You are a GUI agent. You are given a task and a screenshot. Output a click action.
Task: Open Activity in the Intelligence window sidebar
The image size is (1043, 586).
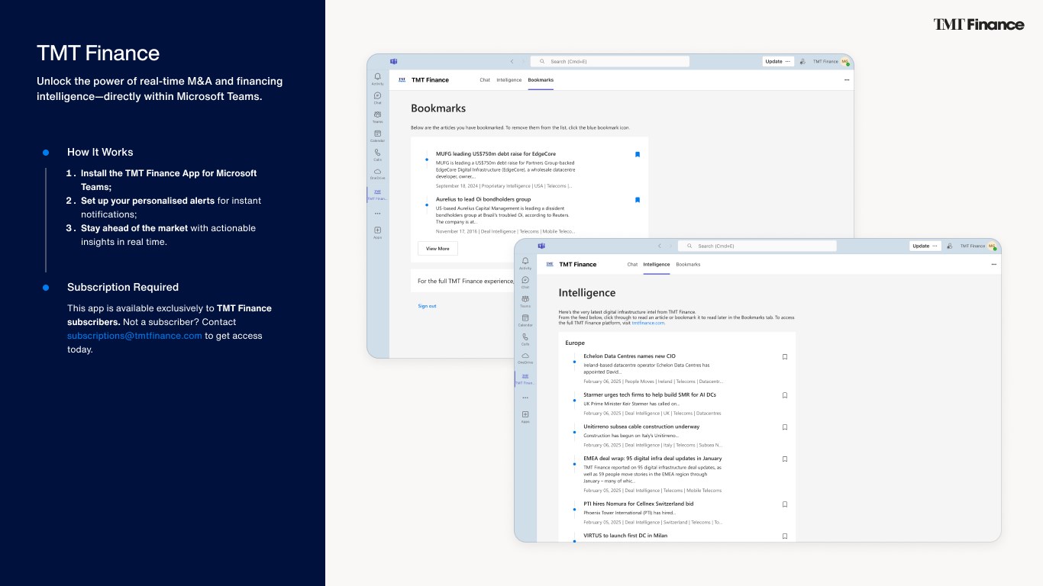pyautogui.click(x=525, y=262)
